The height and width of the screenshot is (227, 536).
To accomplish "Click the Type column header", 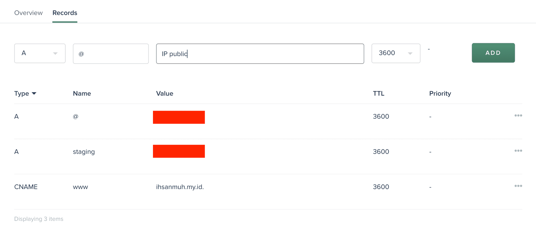I will click(x=21, y=93).
